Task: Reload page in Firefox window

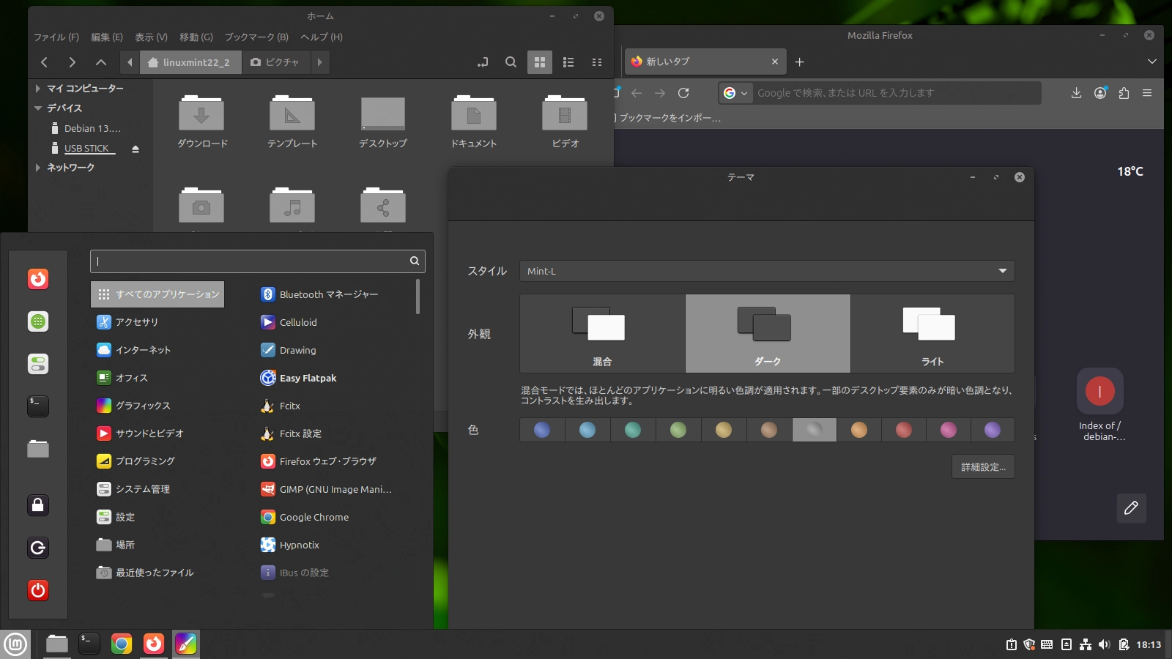Action: pyautogui.click(x=683, y=93)
